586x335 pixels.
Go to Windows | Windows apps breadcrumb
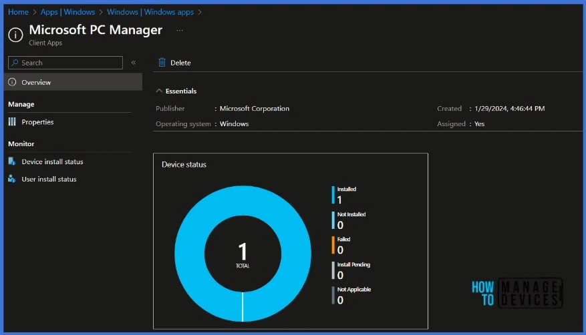[x=150, y=12]
